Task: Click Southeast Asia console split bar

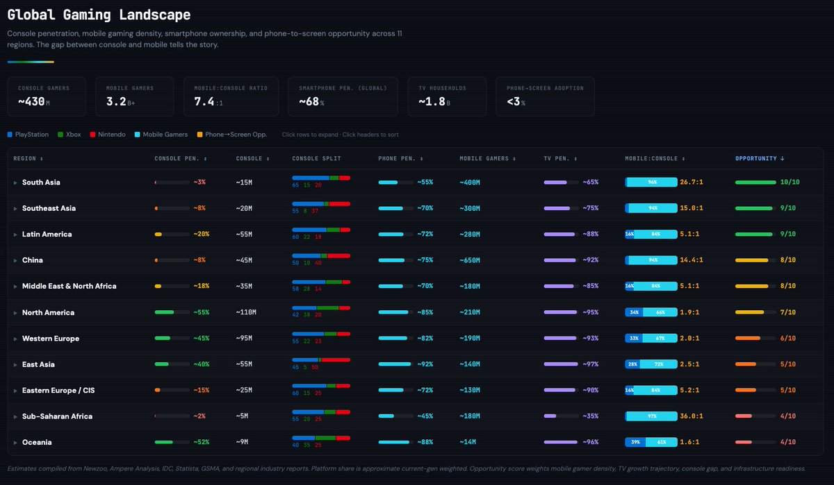Action: tap(321, 203)
